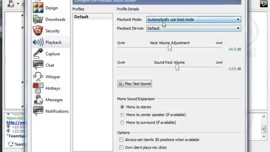The height and width of the screenshot is (152, 270).
Task: Go to Whisper settings category
Action: 53,77
